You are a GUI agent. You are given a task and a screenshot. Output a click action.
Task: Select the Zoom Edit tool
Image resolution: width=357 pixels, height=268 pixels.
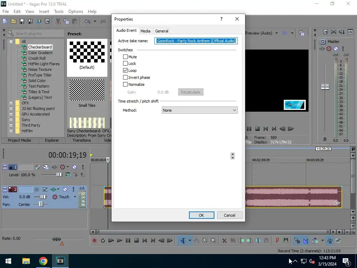tap(213, 240)
